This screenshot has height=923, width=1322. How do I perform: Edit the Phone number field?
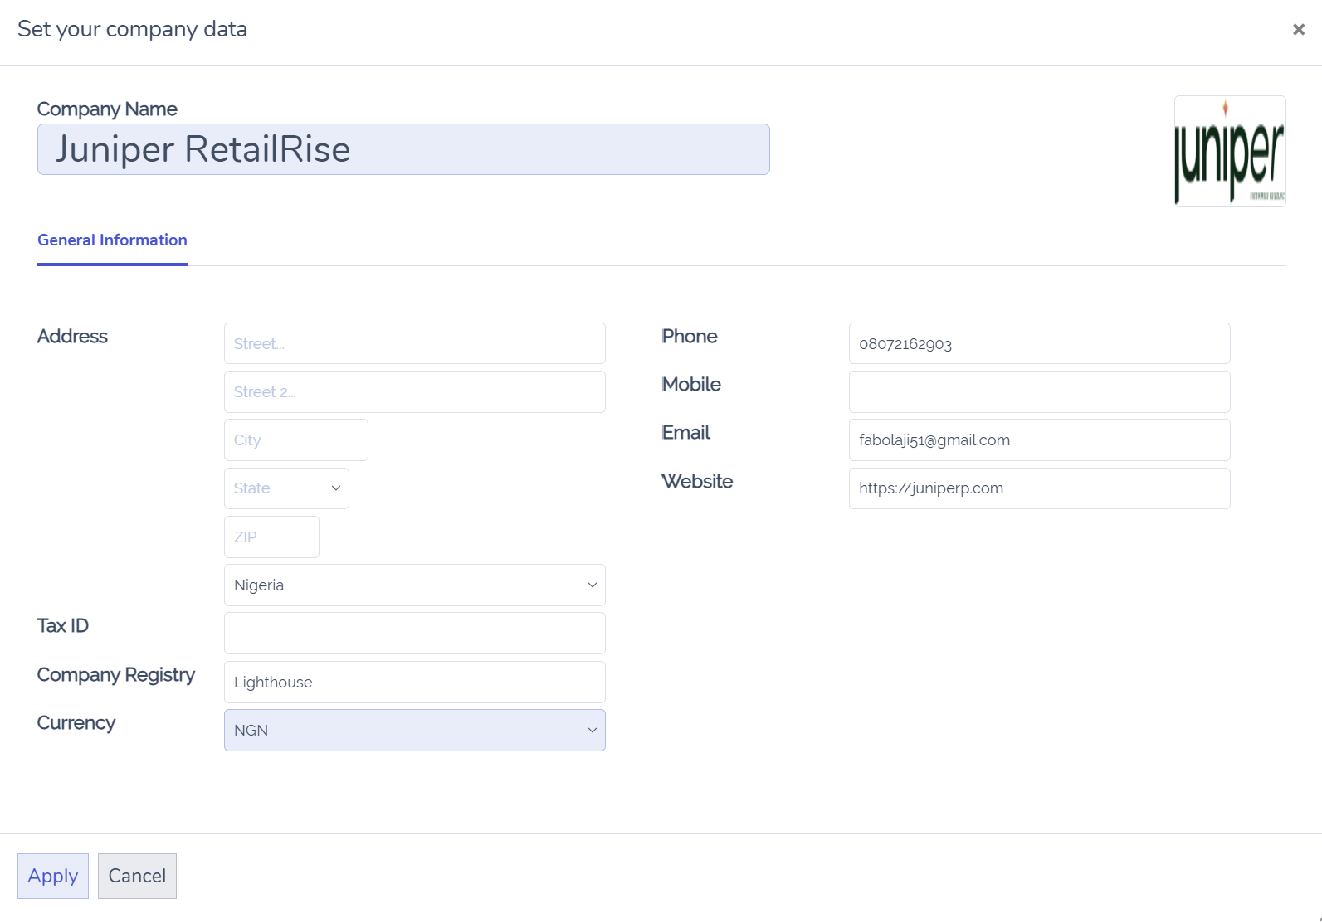[1039, 343]
